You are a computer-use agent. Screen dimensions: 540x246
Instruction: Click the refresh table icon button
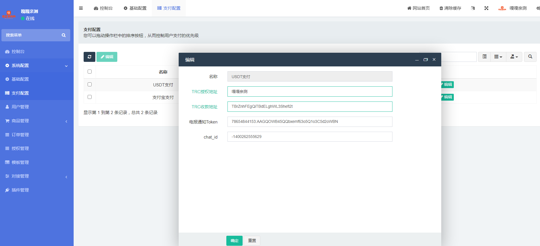(x=89, y=57)
